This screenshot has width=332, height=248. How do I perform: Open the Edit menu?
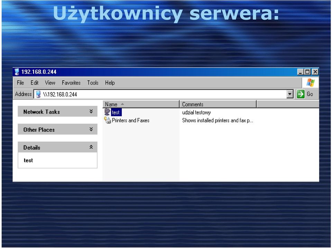(x=34, y=83)
